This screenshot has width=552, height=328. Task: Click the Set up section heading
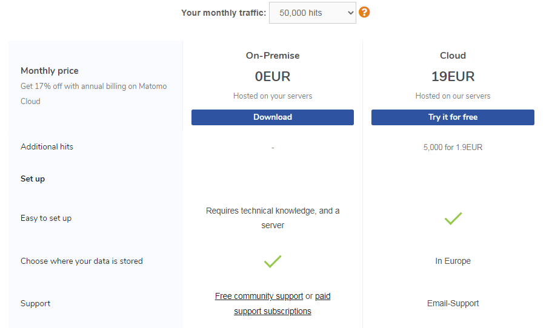coord(32,179)
